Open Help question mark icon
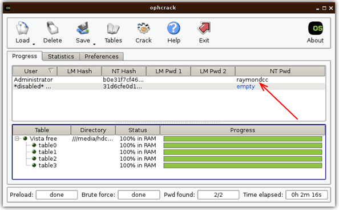339x210 pixels. (x=173, y=28)
